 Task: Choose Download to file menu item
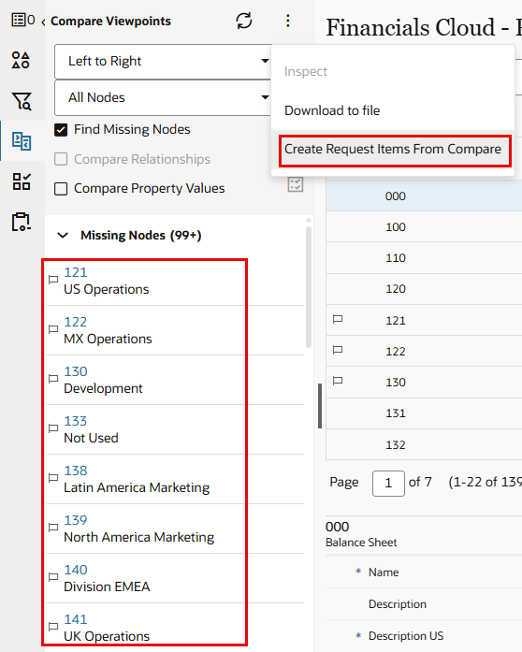(x=332, y=110)
